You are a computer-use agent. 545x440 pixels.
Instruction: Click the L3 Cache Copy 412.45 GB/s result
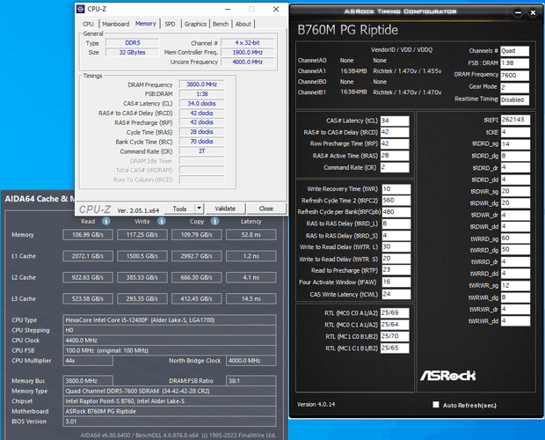pyautogui.click(x=196, y=299)
